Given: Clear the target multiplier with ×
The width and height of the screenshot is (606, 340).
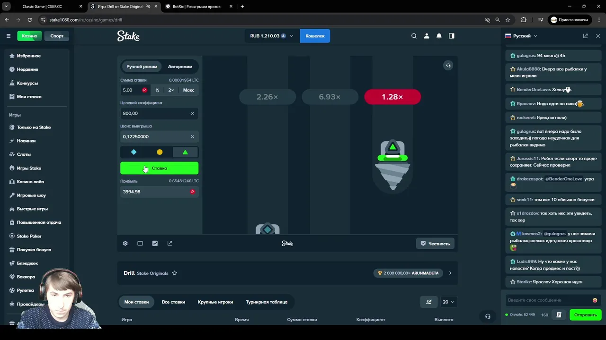Looking at the screenshot, I should pyautogui.click(x=192, y=113).
